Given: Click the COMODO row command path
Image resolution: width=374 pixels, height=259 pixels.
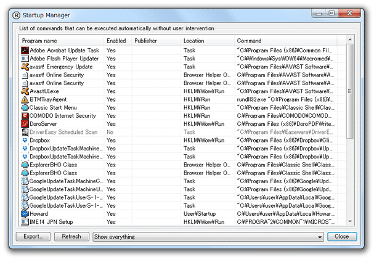Looking at the screenshot, I should 284,116.
